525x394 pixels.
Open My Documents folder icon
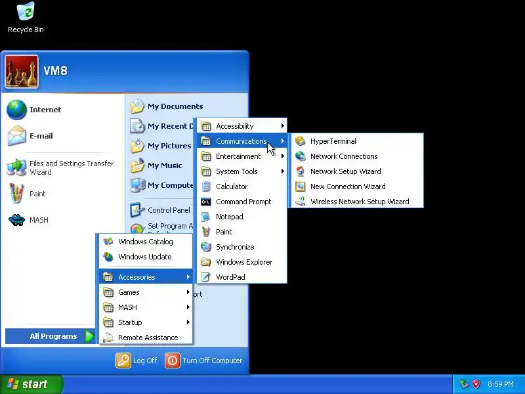pyautogui.click(x=137, y=106)
